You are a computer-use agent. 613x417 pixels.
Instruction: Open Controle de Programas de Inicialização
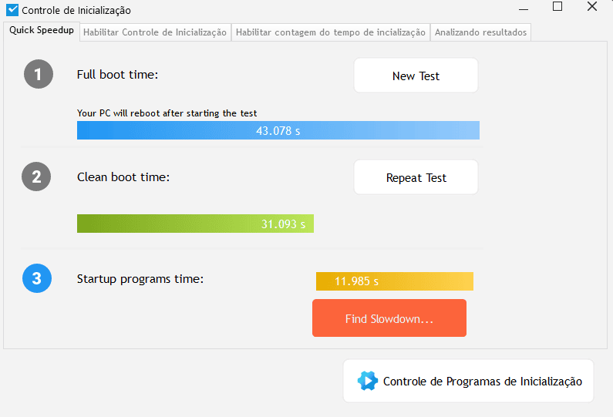pyautogui.click(x=468, y=381)
